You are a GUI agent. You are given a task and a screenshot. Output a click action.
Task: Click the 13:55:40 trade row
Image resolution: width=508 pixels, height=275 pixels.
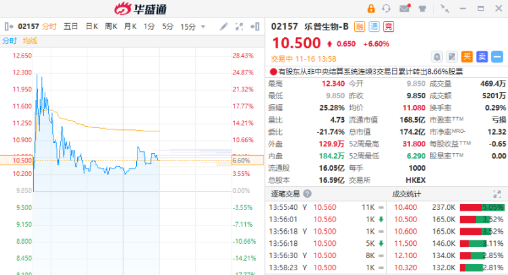326,207
